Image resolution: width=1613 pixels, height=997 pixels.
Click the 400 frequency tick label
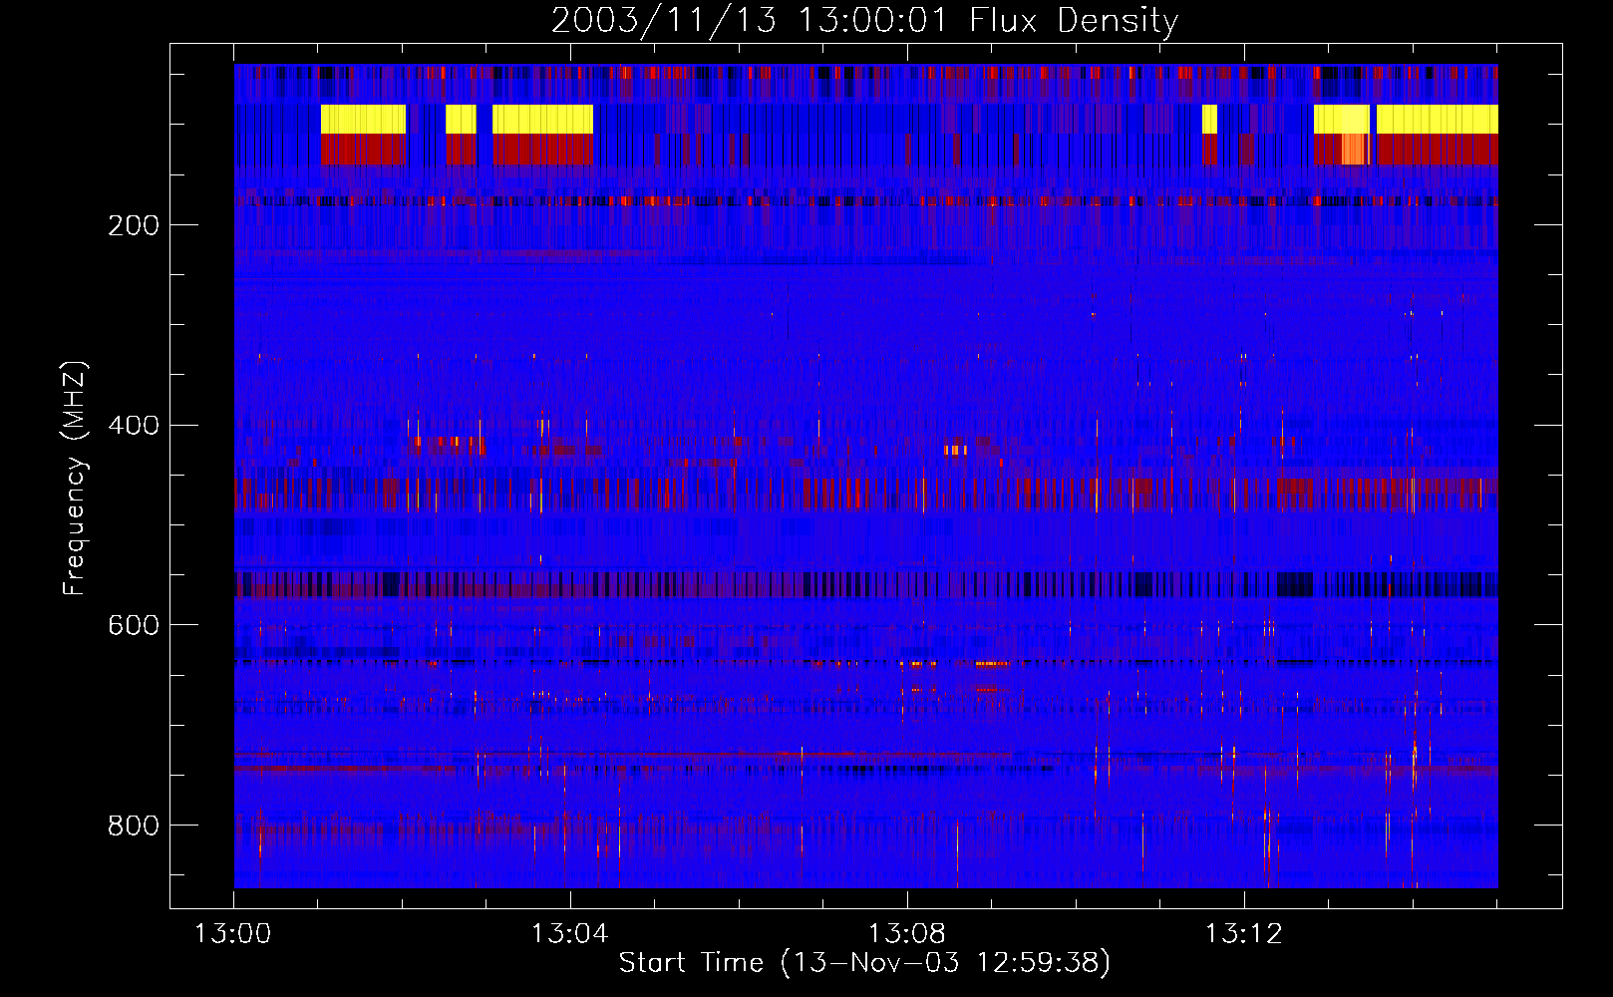click(x=134, y=426)
